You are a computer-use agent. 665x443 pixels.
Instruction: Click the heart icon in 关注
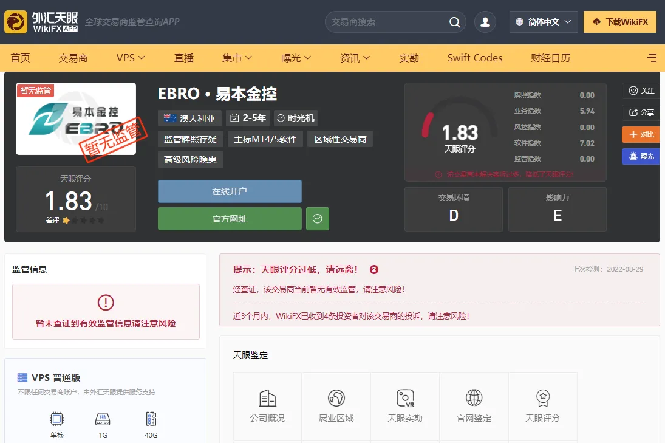pos(633,91)
